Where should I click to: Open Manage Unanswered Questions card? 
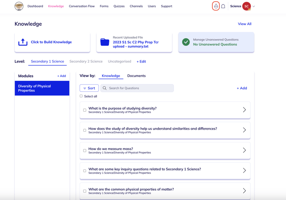[x=216, y=42]
